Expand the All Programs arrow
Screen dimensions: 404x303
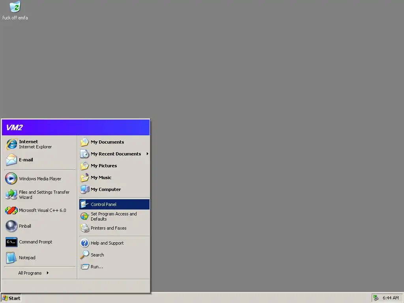48,273
